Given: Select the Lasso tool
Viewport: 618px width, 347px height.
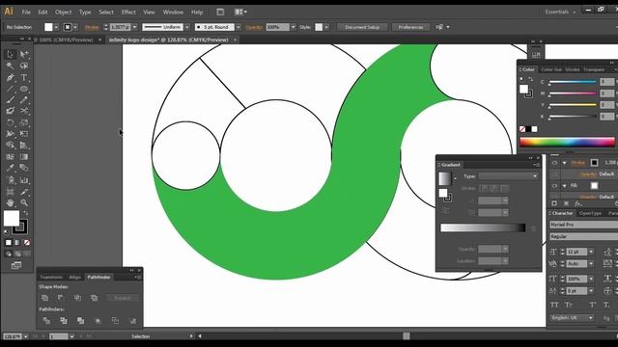Looking at the screenshot, I should [x=24, y=66].
